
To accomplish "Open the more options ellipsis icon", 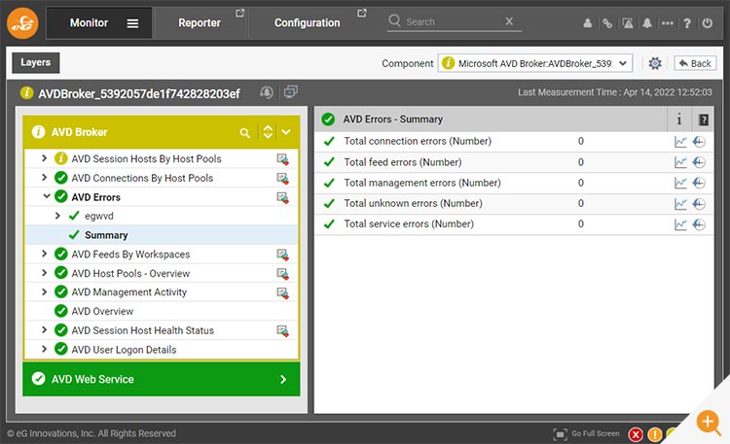I will coord(667,23).
